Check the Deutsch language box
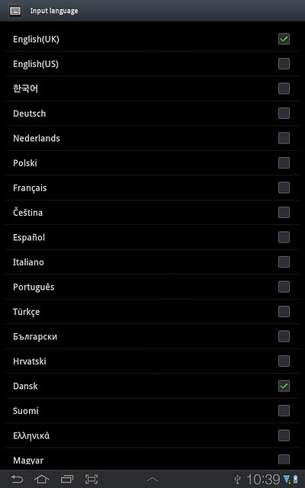 tap(284, 114)
